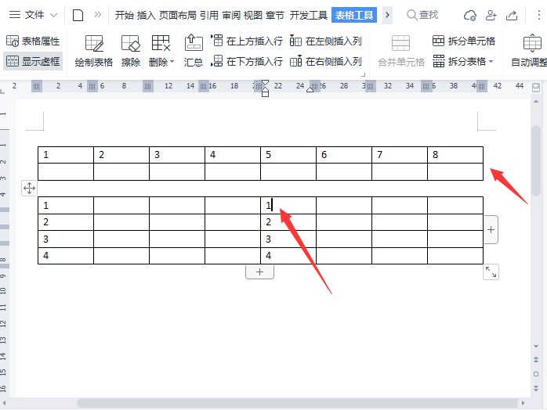
Task: Click the collaboration add-user icon
Action: tap(491, 16)
